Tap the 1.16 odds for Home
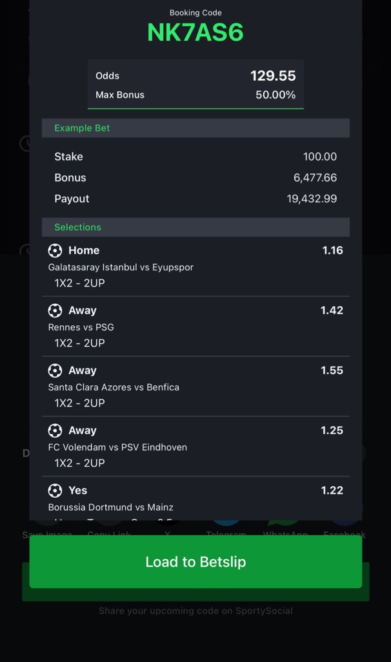The image size is (391, 662). click(x=332, y=250)
